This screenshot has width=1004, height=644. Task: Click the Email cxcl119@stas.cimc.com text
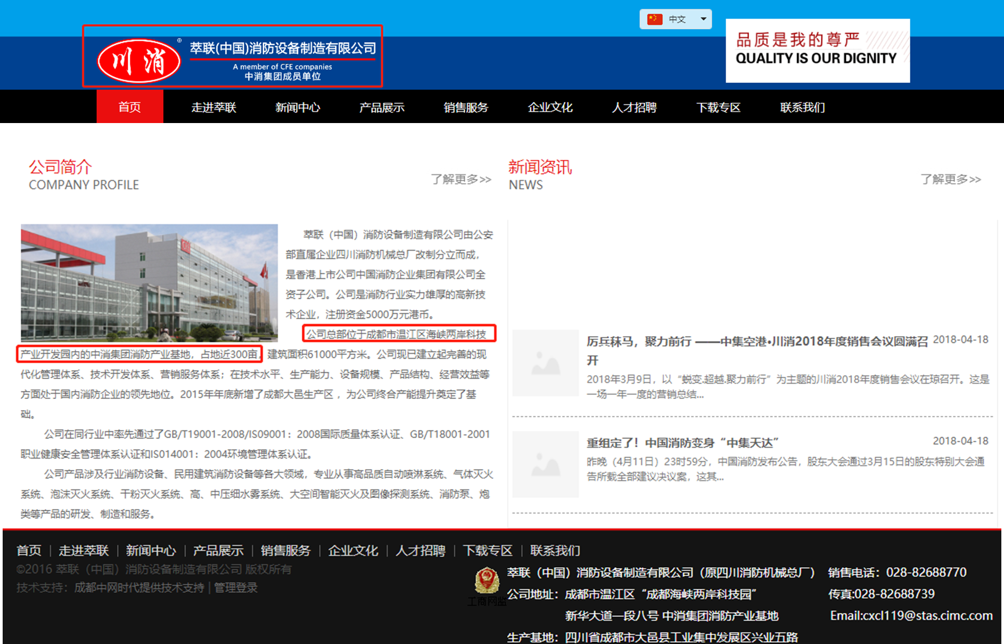[911, 616]
